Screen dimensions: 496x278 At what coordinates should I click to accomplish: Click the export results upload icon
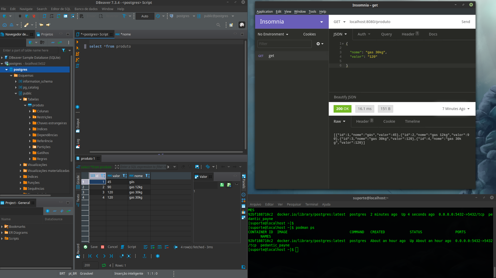tap(145, 256)
